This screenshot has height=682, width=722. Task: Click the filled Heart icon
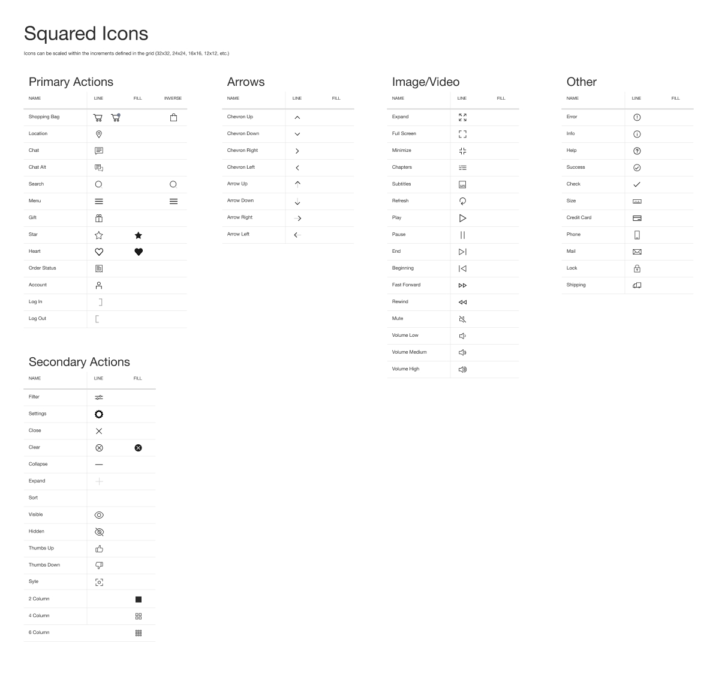[x=139, y=252]
